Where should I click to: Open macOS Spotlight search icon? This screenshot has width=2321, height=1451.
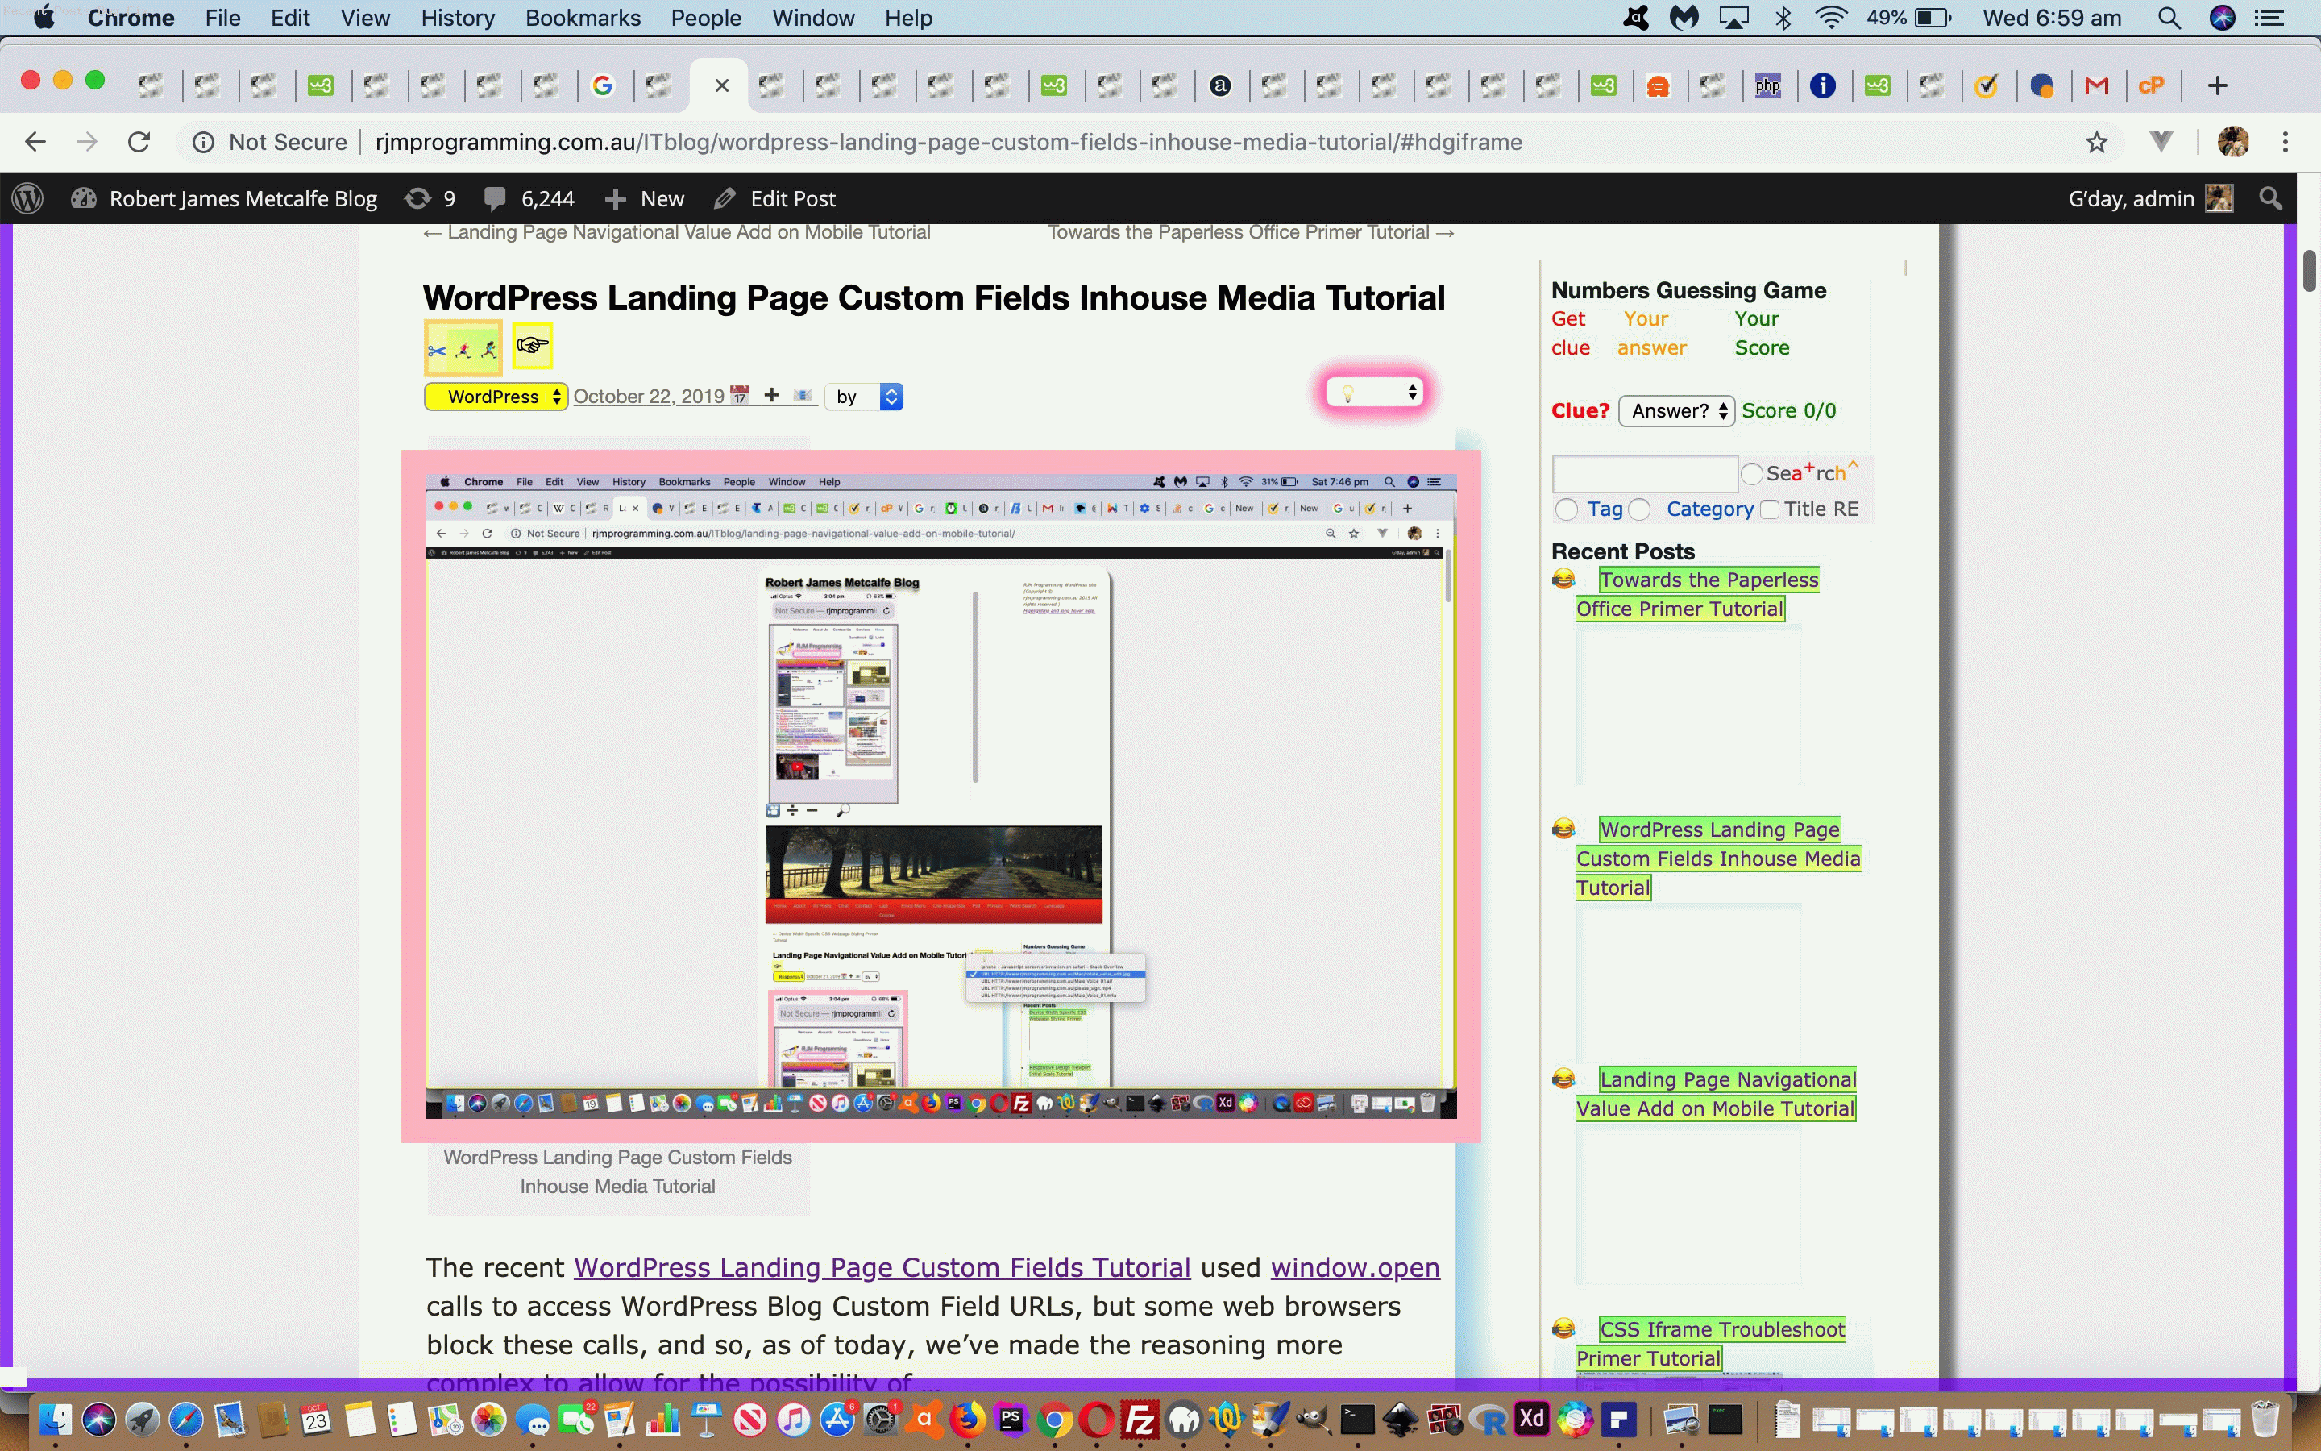[2169, 19]
